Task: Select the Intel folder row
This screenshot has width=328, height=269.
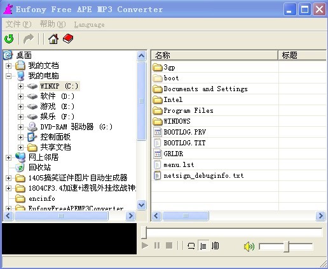Action: point(173,99)
